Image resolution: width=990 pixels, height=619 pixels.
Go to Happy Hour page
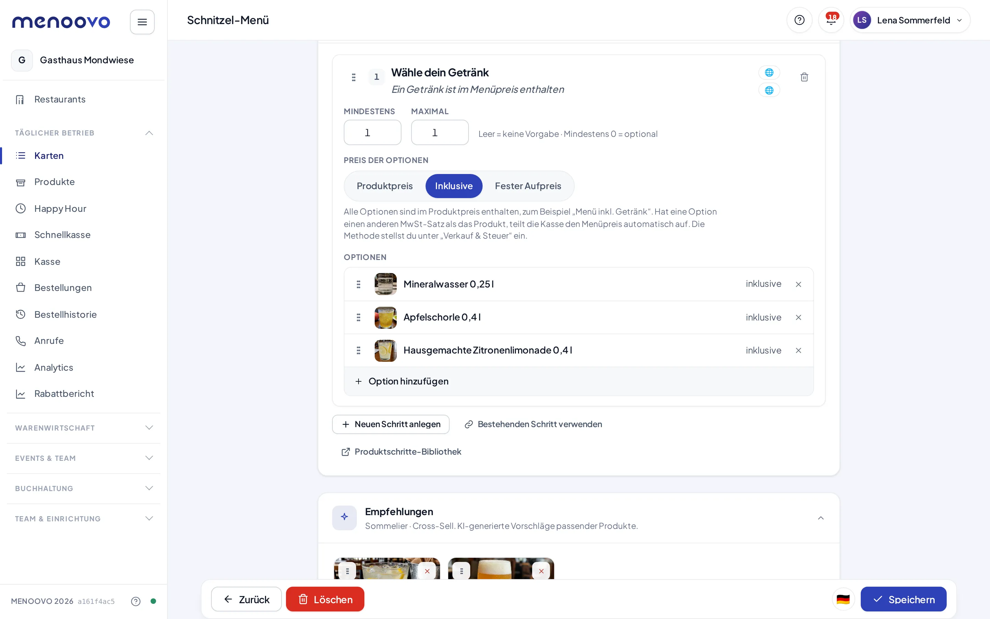click(x=60, y=208)
